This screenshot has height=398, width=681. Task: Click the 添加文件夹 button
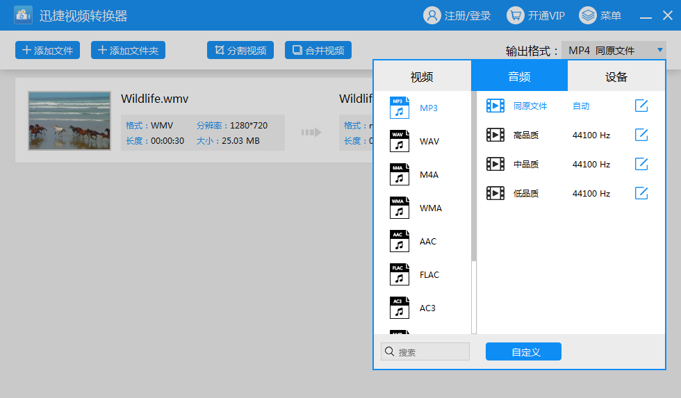click(x=128, y=50)
